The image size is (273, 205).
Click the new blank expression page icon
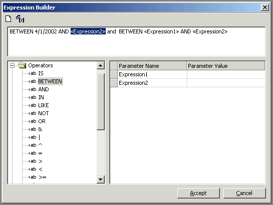tap(8, 19)
